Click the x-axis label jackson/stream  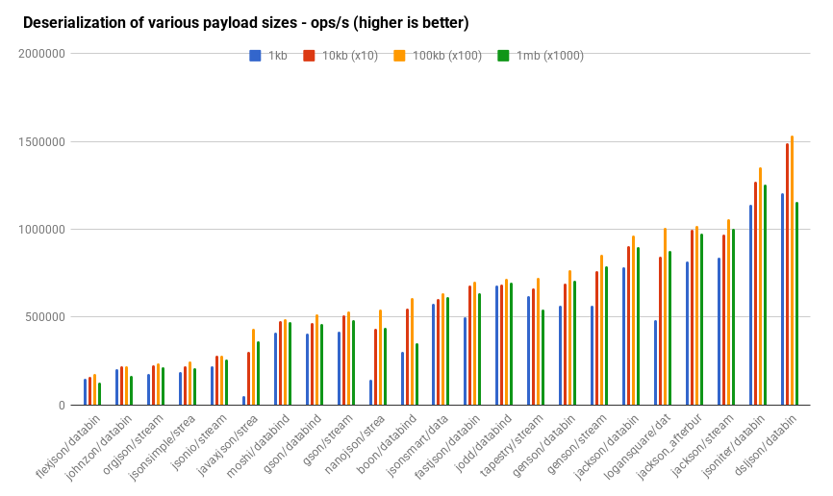point(703,445)
